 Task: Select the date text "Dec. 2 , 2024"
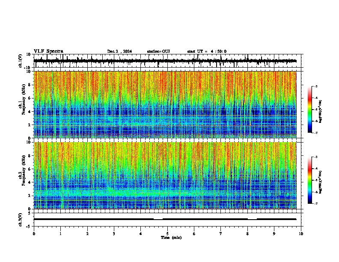[119, 51]
